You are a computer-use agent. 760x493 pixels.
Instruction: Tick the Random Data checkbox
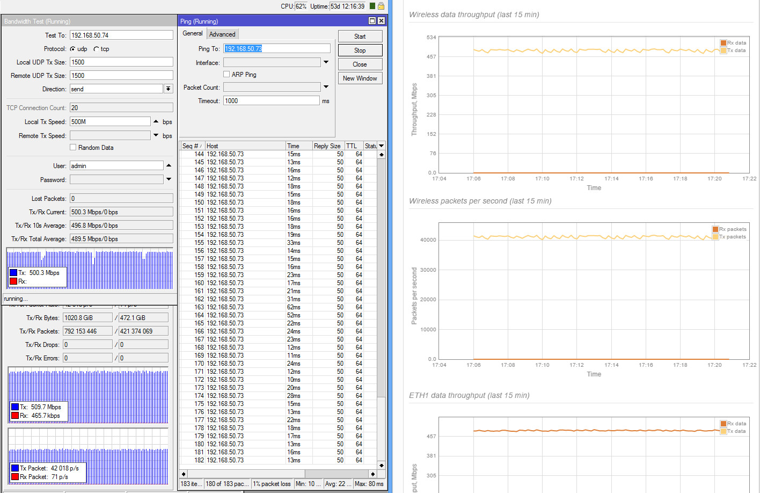click(x=73, y=148)
